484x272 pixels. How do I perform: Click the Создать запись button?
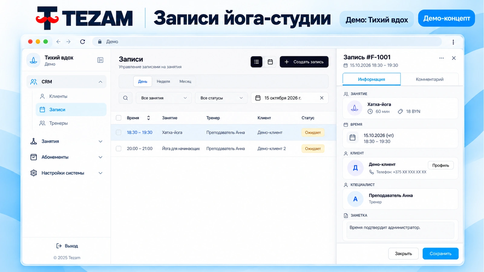304,62
